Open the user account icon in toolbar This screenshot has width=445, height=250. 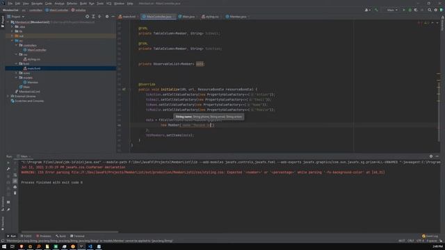[367, 10]
